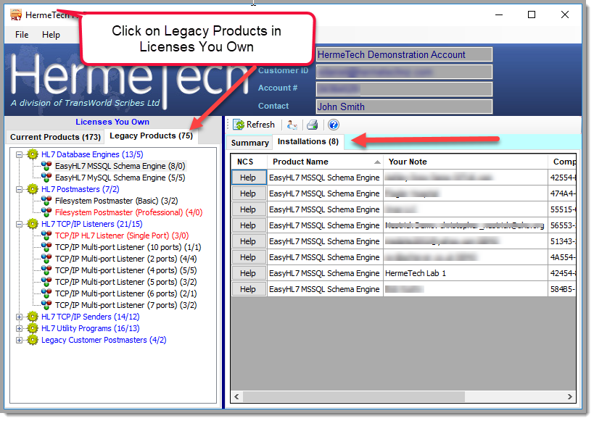Click Help button in the 4A554 row

(x=249, y=257)
